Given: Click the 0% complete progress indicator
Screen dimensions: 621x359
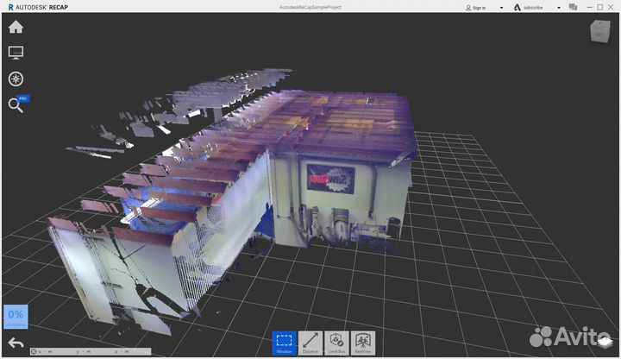Looking at the screenshot, I should click(x=16, y=317).
